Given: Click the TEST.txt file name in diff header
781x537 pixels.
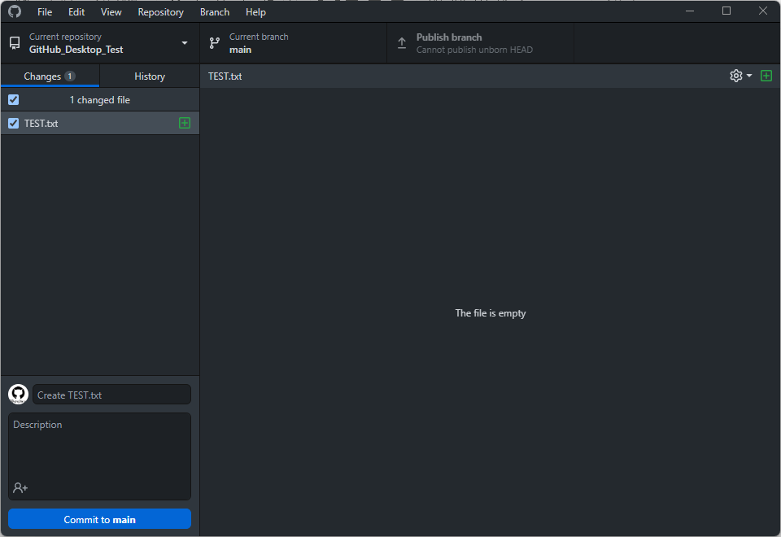Looking at the screenshot, I should click(225, 76).
